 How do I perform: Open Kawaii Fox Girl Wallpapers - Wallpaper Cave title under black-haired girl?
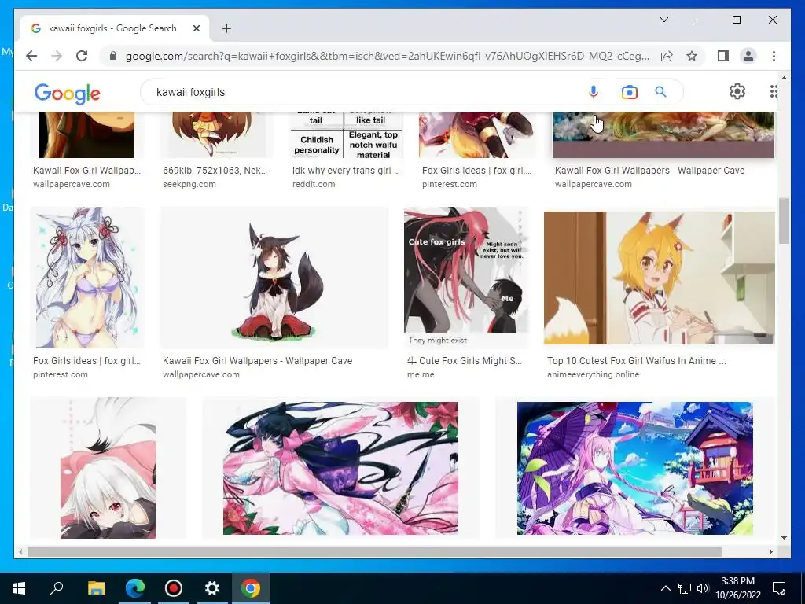point(257,361)
